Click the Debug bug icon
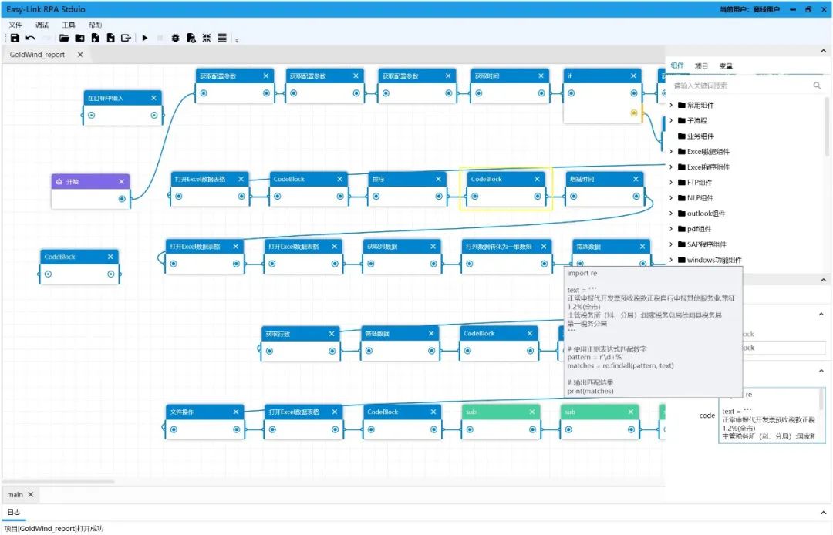 point(175,38)
